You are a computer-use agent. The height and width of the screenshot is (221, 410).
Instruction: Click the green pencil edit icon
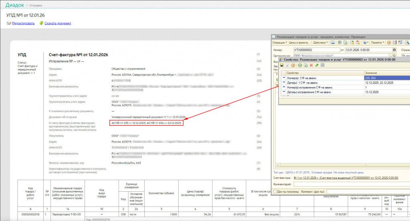tap(317, 65)
